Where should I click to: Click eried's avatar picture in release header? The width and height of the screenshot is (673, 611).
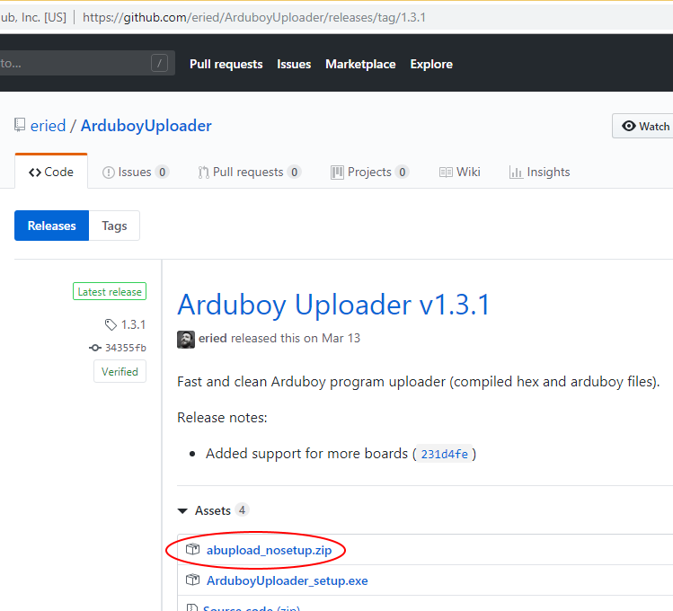[x=186, y=340]
